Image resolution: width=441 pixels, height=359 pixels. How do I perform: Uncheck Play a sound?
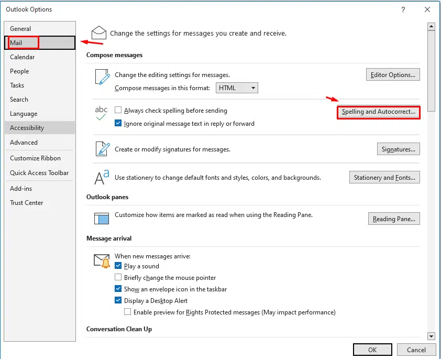(x=118, y=266)
